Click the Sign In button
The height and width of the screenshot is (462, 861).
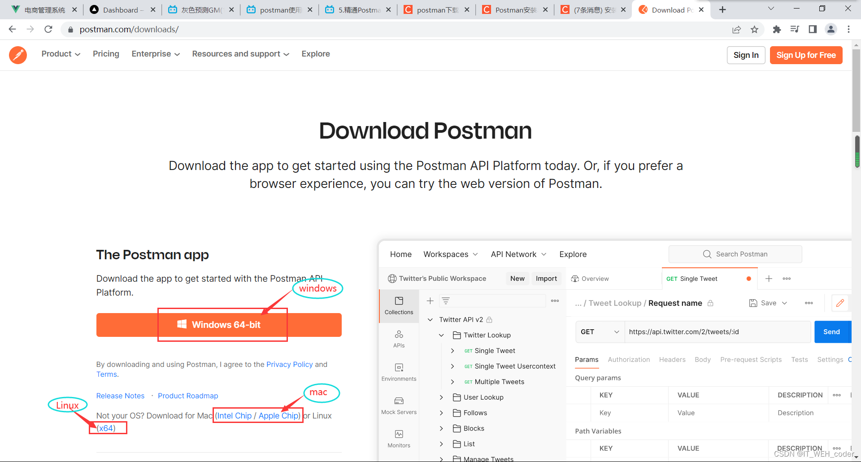[x=746, y=55]
